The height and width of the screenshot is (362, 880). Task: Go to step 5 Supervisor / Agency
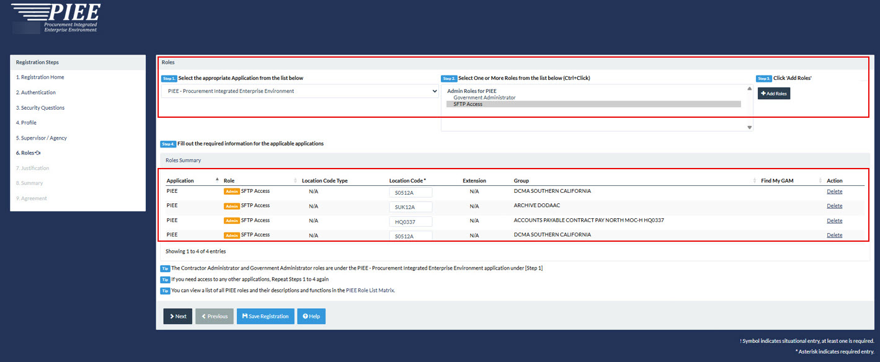pos(42,138)
